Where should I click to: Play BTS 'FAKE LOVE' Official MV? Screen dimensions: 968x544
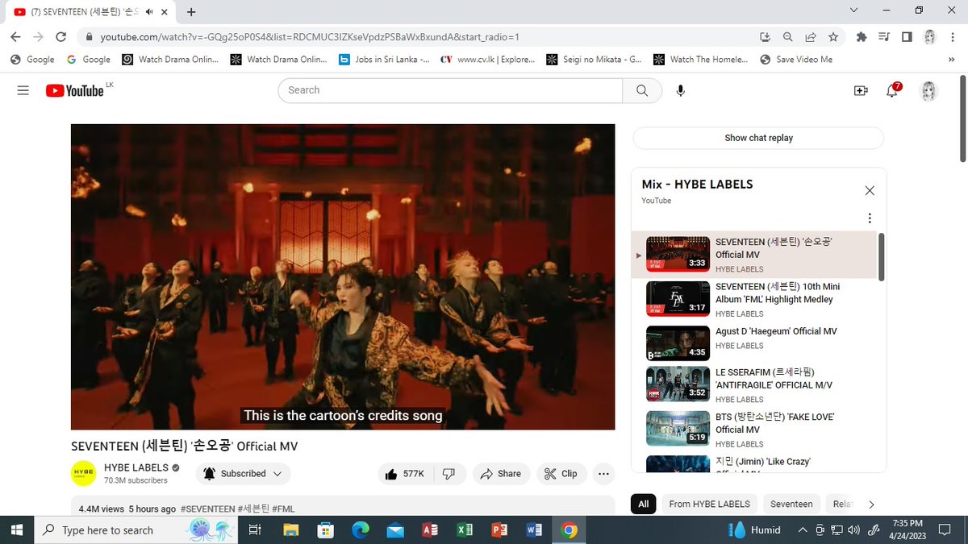[x=754, y=429]
